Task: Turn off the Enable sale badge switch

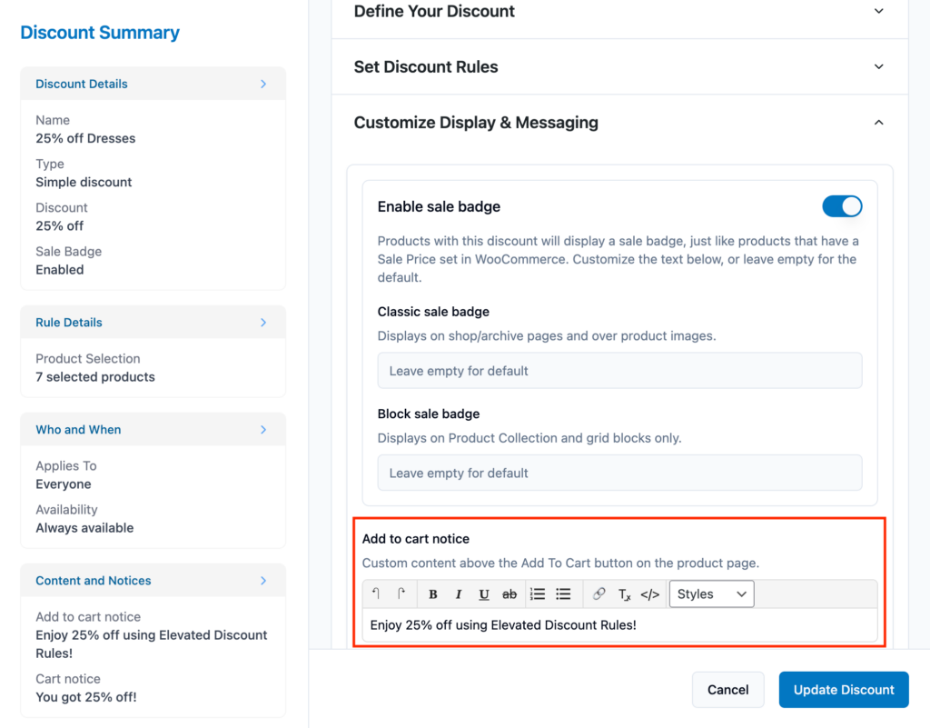Action: click(x=842, y=206)
